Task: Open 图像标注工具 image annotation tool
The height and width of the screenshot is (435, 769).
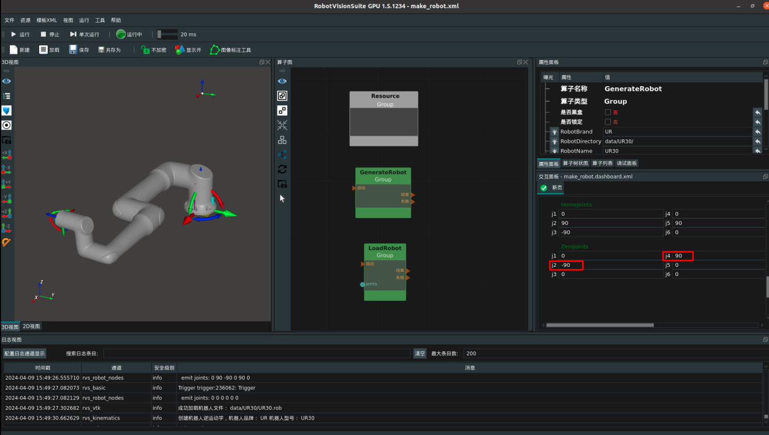Action: tap(230, 50)
